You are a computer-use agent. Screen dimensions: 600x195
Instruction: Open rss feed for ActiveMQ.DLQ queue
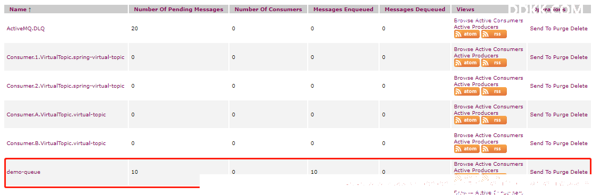click(x=494, y=34)
